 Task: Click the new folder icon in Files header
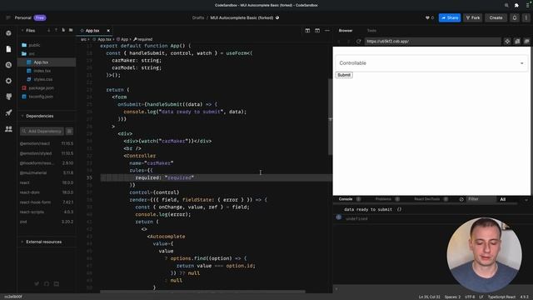71,30
